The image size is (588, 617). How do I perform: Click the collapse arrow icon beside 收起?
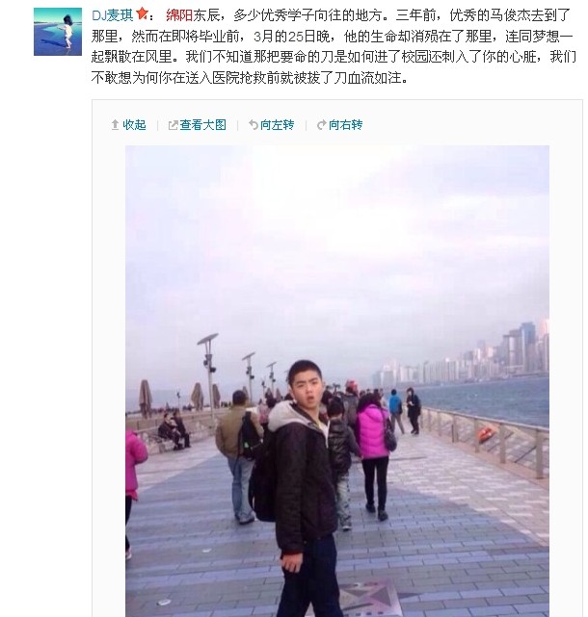point(115,125)
